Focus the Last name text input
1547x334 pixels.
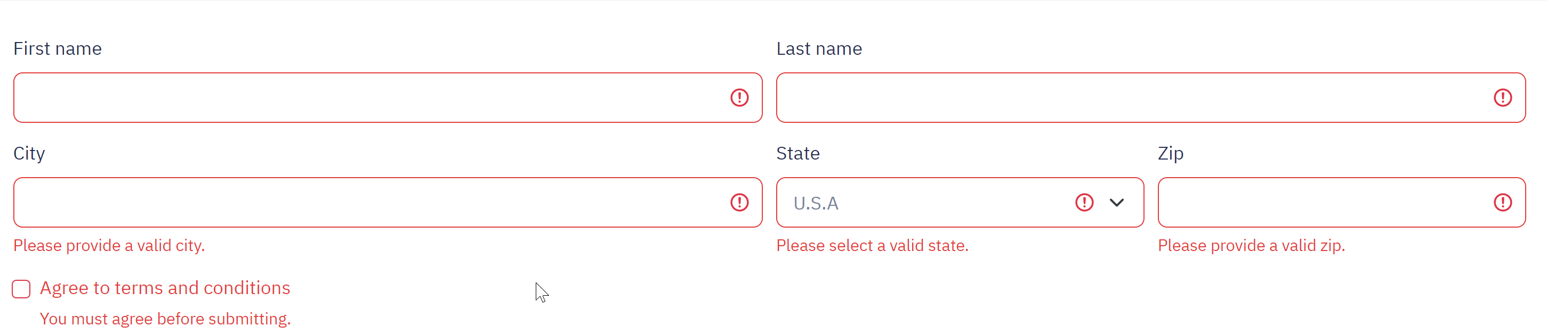pyautogui.click(x=1129, y=98)
